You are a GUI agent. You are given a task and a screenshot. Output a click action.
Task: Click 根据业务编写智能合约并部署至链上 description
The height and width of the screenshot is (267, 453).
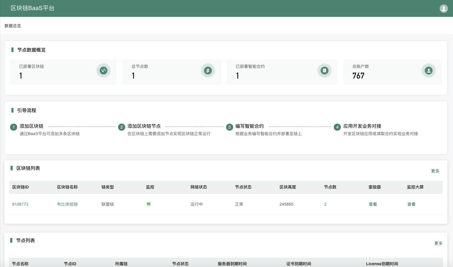coord(268,134)
